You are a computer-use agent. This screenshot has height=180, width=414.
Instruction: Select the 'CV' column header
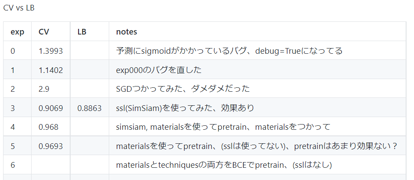(x=44, y=31)
